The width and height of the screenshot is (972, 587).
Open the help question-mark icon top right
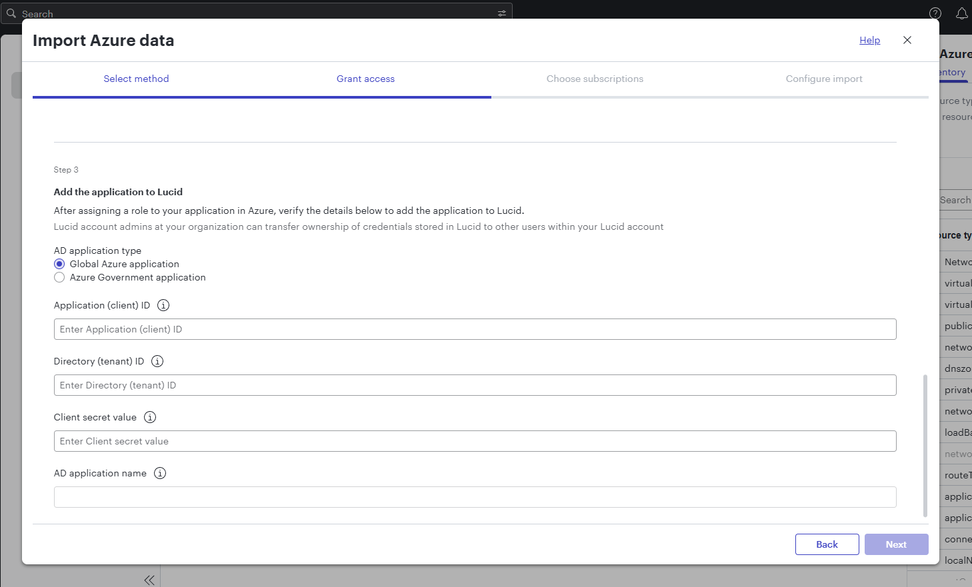click(935, 13)
